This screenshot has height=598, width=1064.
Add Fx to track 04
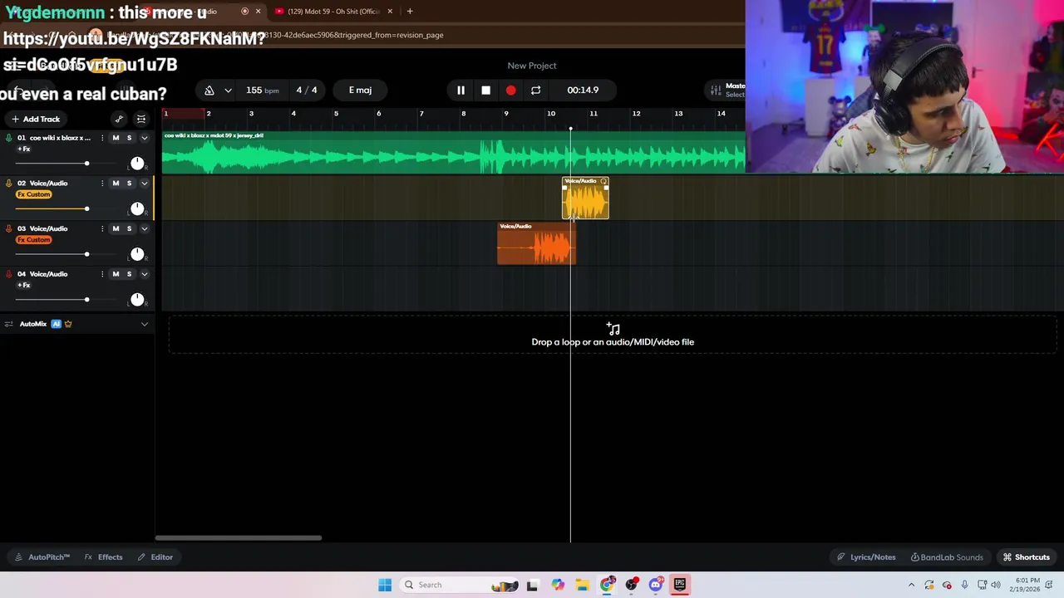24,285
